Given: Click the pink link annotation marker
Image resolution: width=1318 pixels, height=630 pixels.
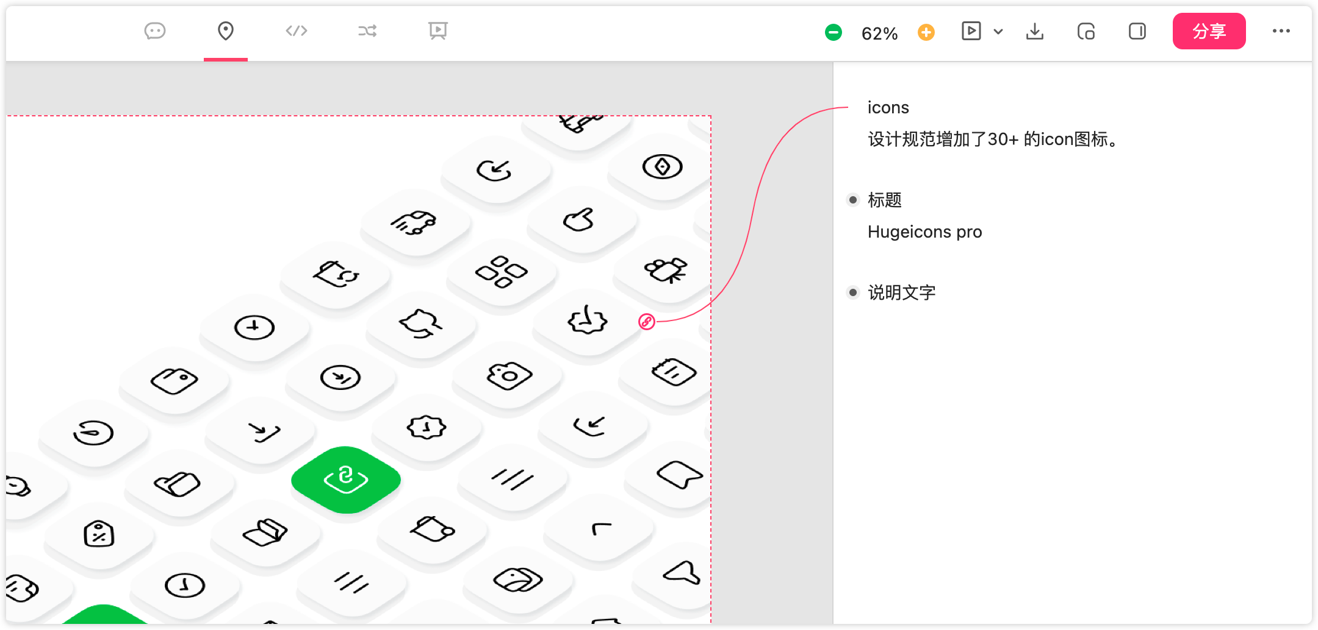Looking at the screenshot, I should coord(647,322).
